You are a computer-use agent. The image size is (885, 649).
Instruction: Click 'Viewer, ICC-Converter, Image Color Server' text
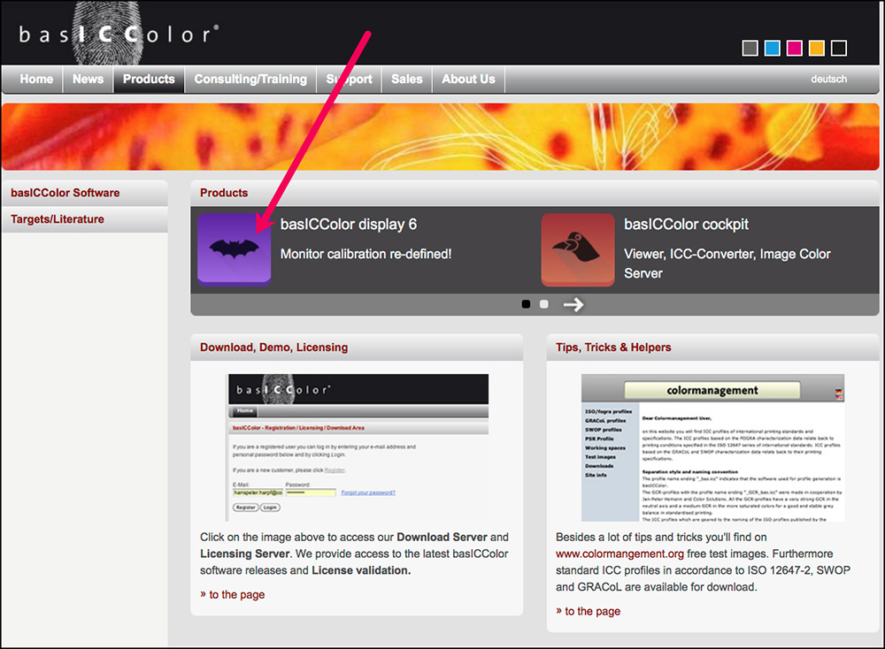click(727, 263)
